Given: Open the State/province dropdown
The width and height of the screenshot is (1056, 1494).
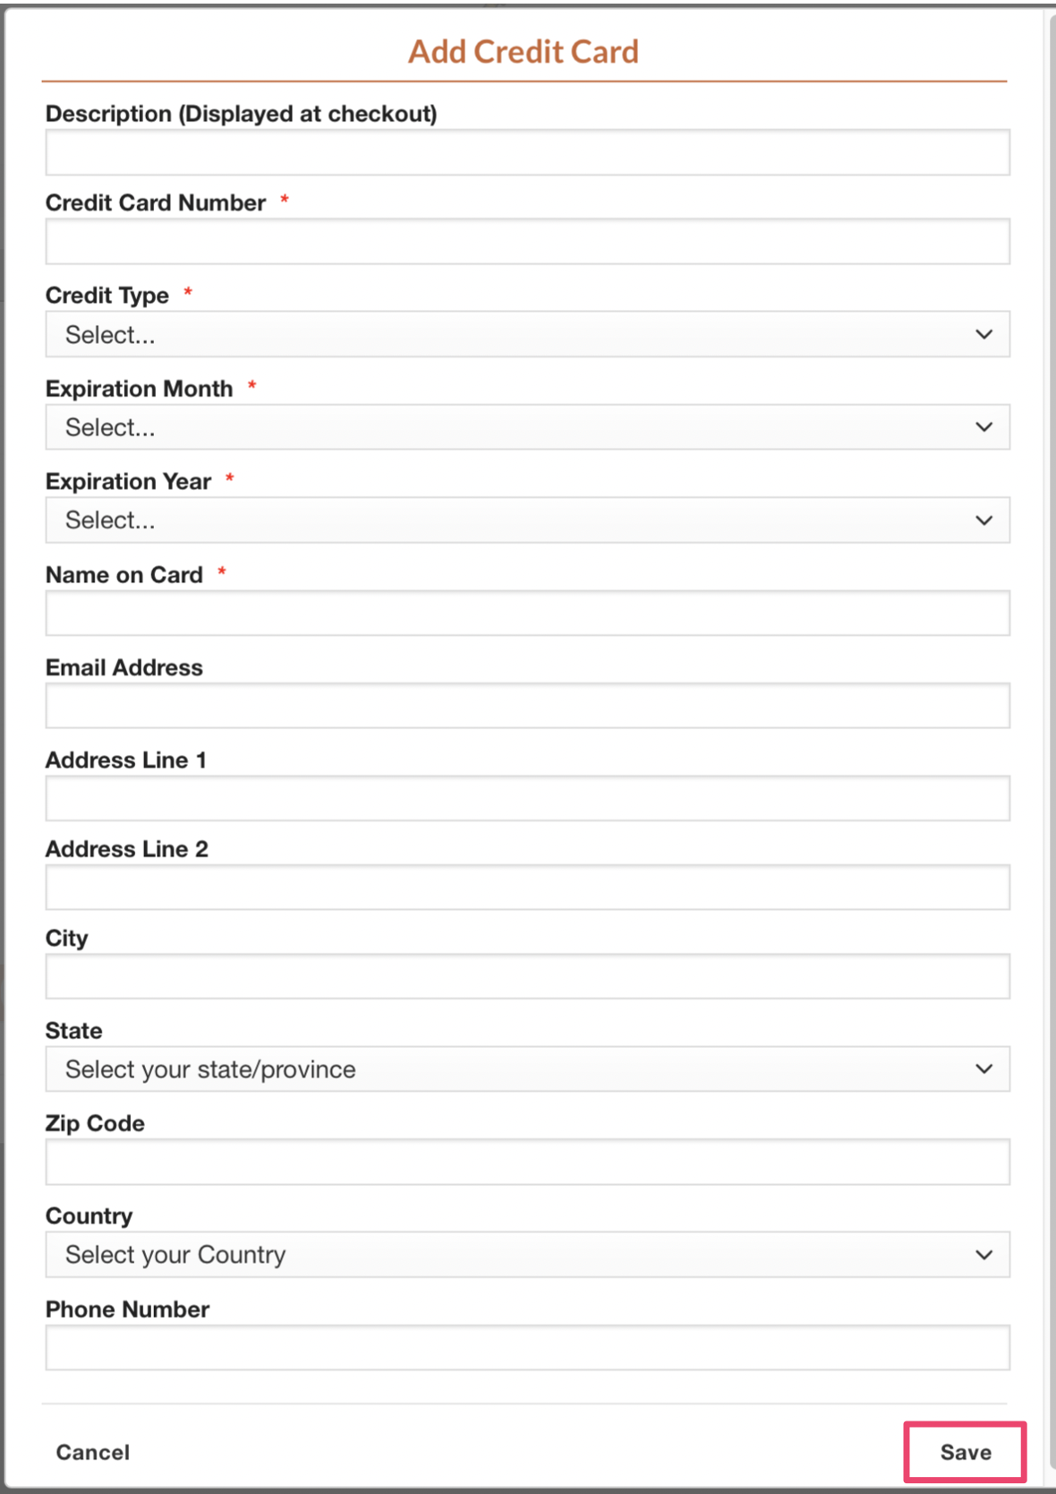Looking at the screenshot, I should pos(527,1069).
